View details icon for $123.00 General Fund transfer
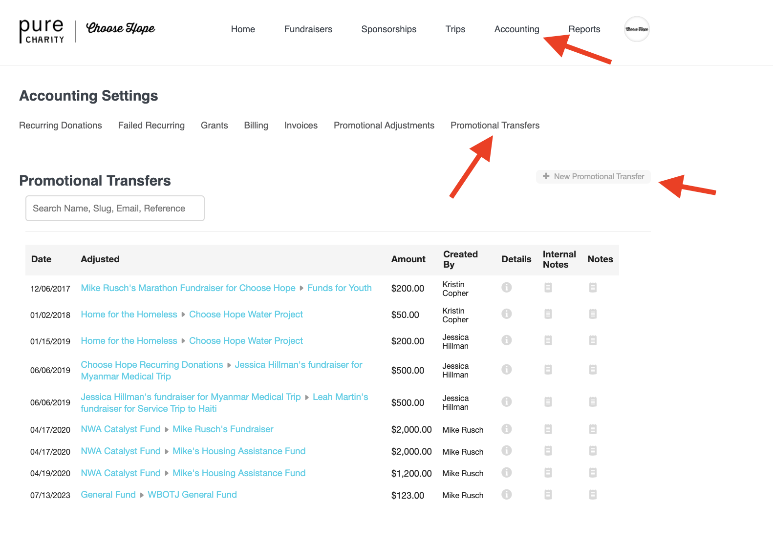The image size is (773, 546). pyautogui.click(x=506, y=495)
